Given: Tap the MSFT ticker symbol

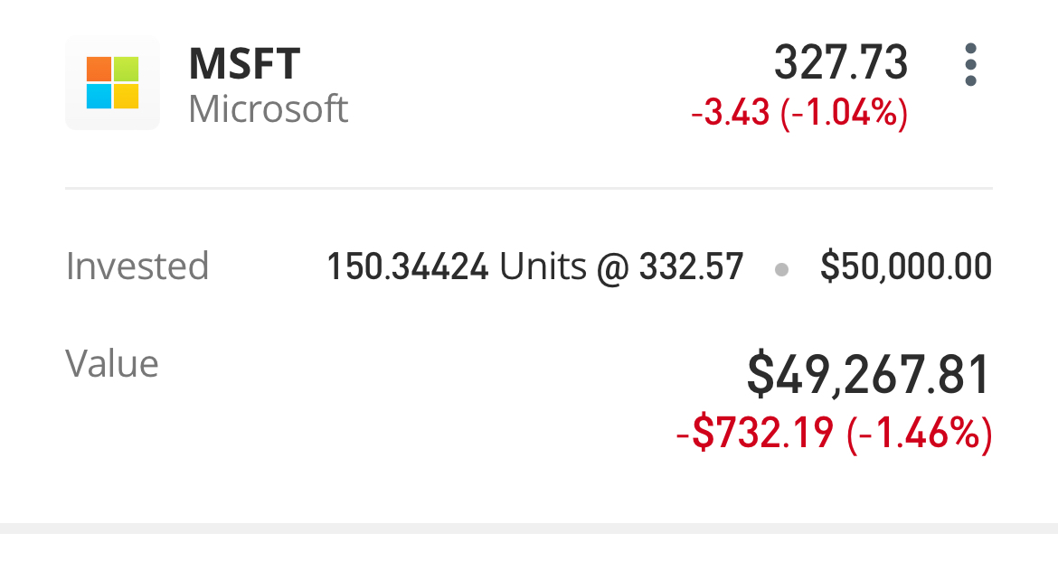Looking at the screenshot, I should (244, 64).
